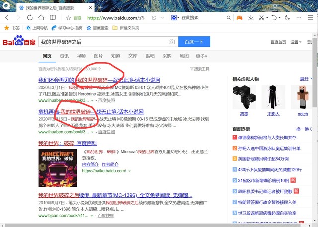Switch to the 图片 tab
This screenshot has height=227, width=318.
click(x=98, y=56)
